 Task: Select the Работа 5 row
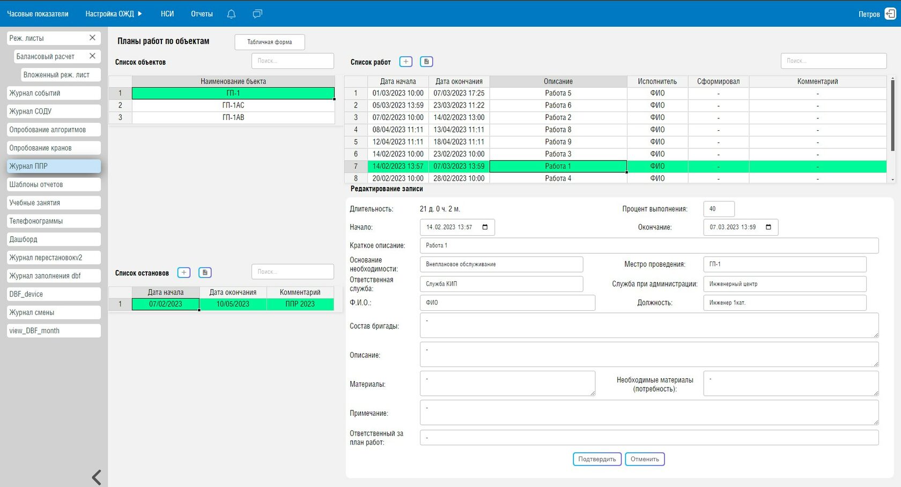615,93
